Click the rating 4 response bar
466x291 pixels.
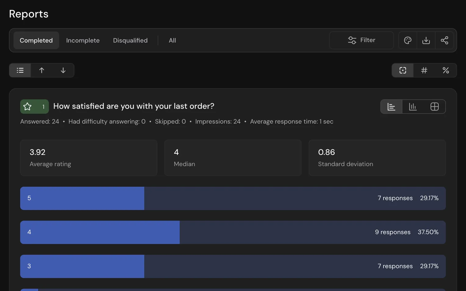pyautogui.click(x=233, y=232)
